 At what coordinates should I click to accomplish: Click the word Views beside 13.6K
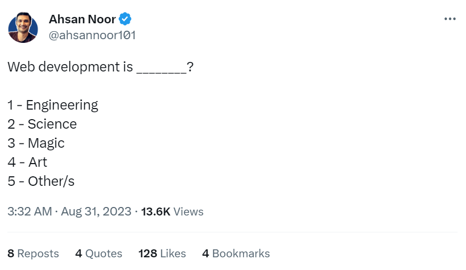[x=189, y=211]
